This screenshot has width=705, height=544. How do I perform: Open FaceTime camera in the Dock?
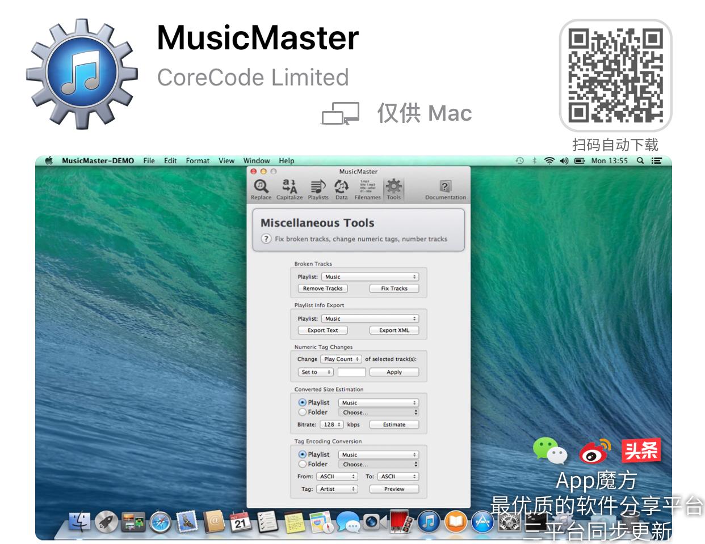(375, 521)
